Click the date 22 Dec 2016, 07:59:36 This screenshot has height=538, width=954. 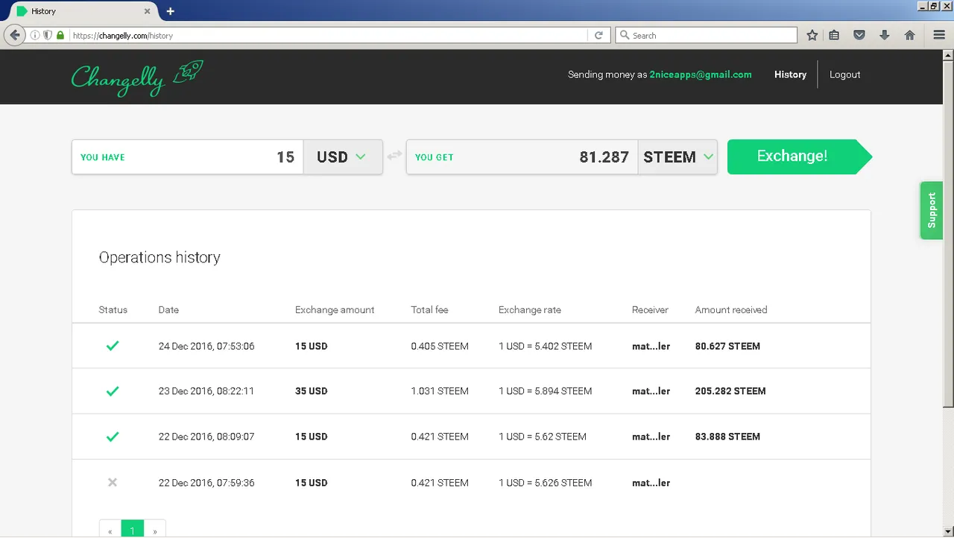[206, 483]
